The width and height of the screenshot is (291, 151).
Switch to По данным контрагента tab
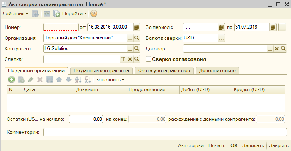pos(101,70)
